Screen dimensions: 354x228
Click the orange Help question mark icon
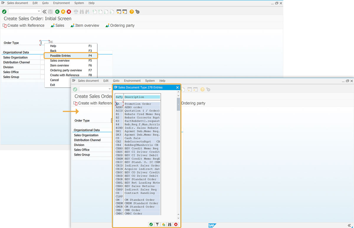[x=132, y=11]
